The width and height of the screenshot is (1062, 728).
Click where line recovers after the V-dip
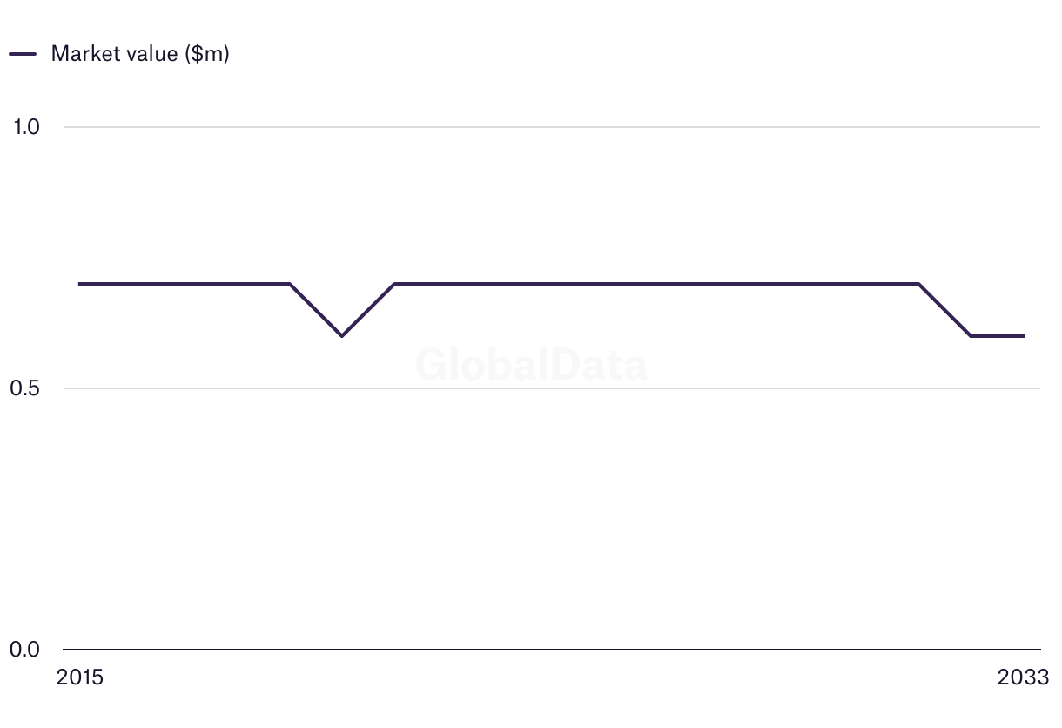pyautogui.click(x=394, y=284)
